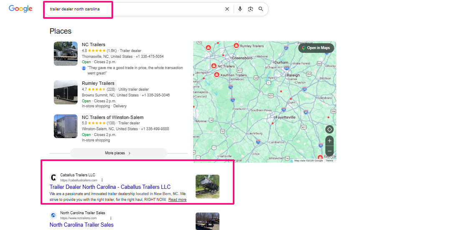Viewport: 458px width, 230px height.
Task: Open the NC Trailers of Winston-Salem listing
Action: (x=113, y=117)
